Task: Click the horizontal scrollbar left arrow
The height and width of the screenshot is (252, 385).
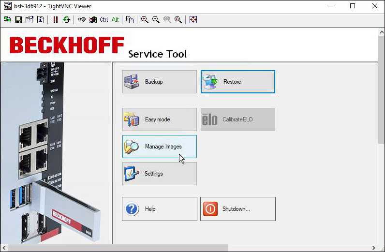Action: tap(4, 248)
